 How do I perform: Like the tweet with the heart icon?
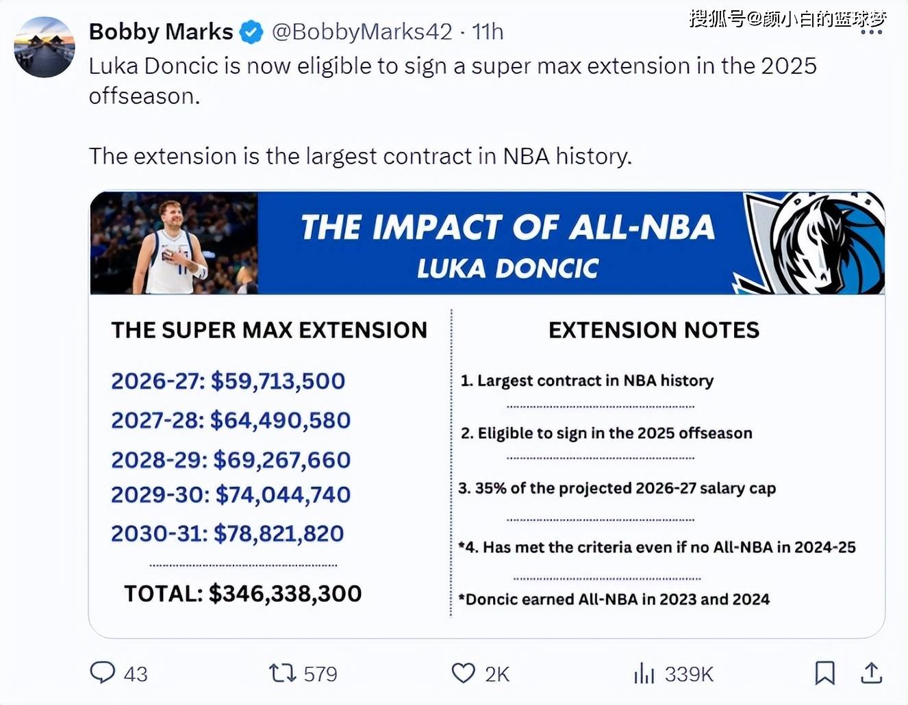point(464,673)
